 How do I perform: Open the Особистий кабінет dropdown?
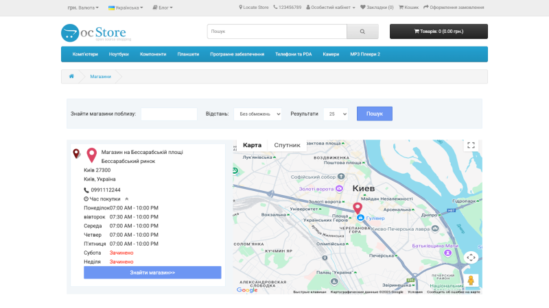click(x=331, y=8)
